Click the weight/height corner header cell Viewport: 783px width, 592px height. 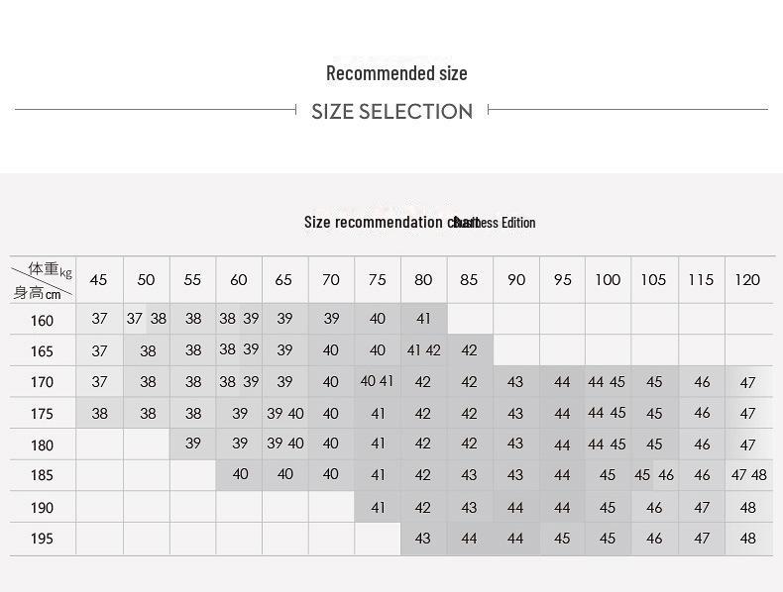click(43, 280)
